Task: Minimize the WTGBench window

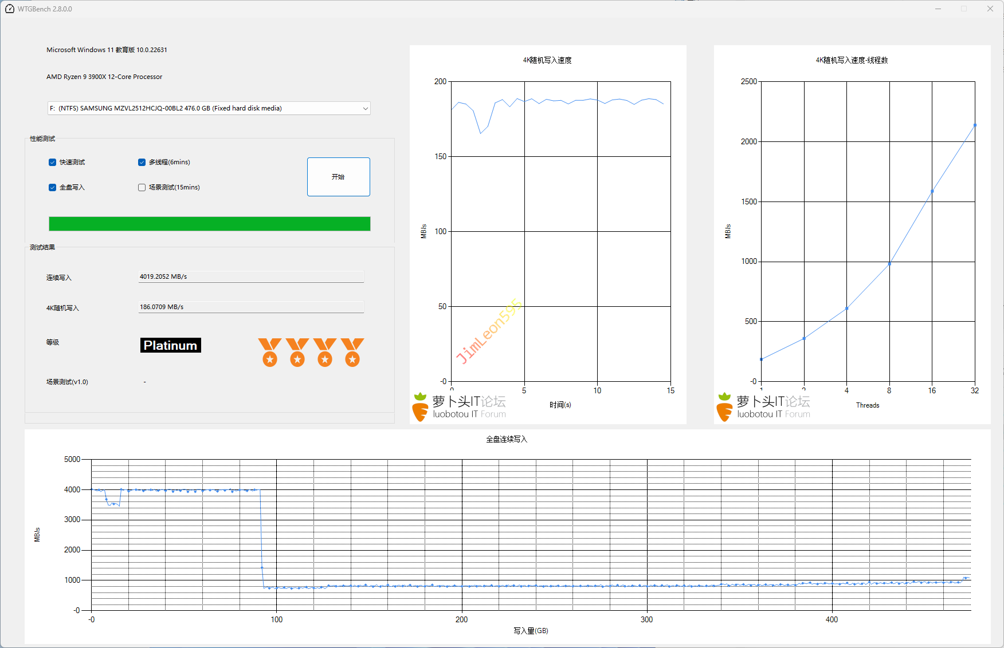Action: coord(938,9)
